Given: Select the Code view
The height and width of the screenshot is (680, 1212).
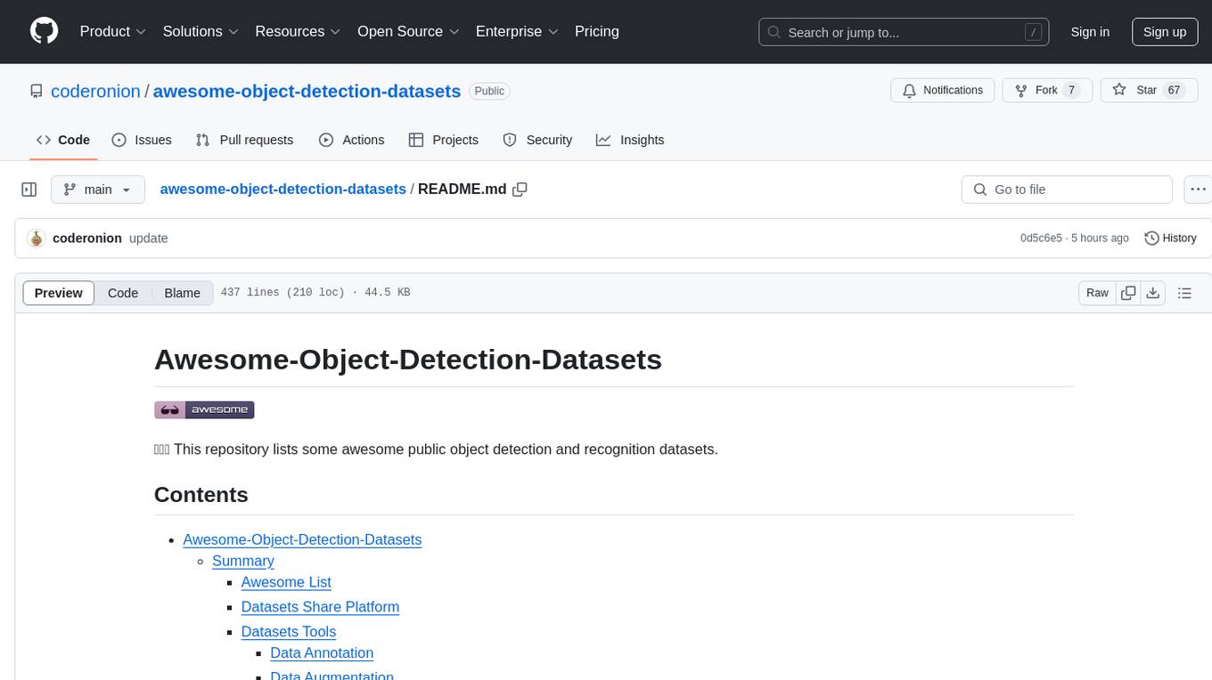Looking at the screenshot, I should pos(123,293).
